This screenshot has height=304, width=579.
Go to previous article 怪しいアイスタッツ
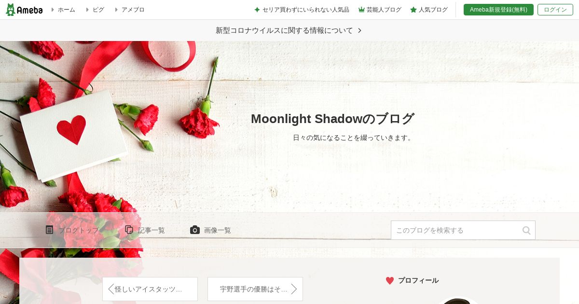coord(150,289)
